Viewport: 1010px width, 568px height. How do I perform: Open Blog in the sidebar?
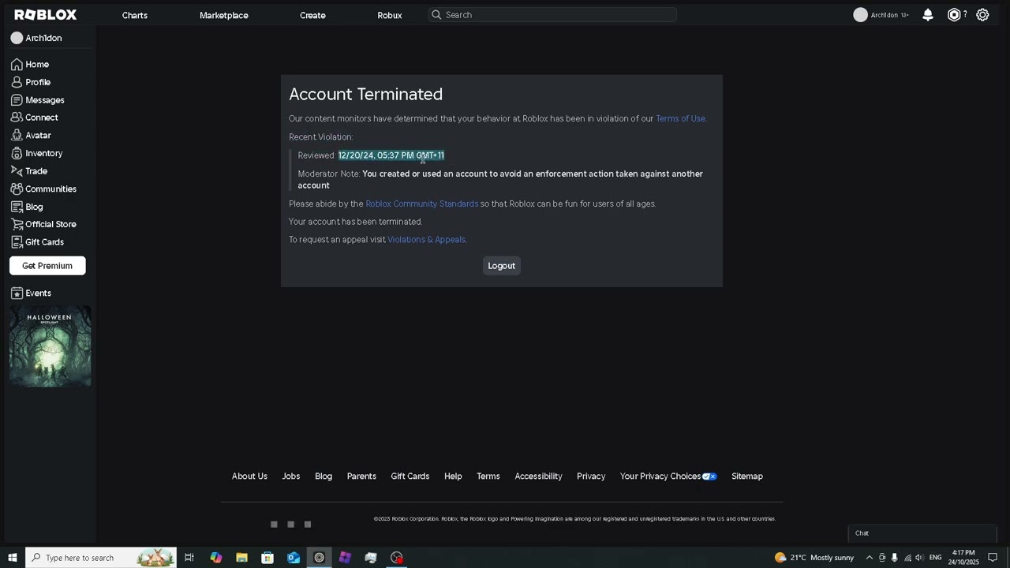[x=27, y=207]
